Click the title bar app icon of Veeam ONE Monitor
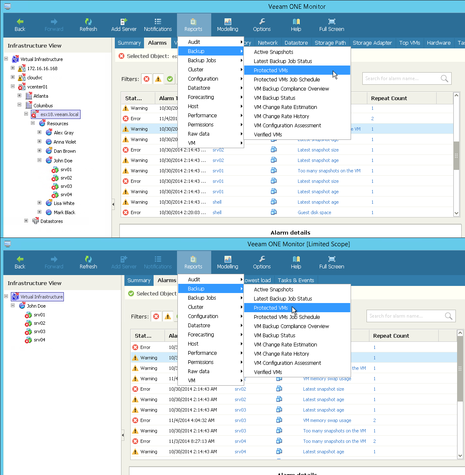Screen dimensions: 465x475 pos(8,6)
